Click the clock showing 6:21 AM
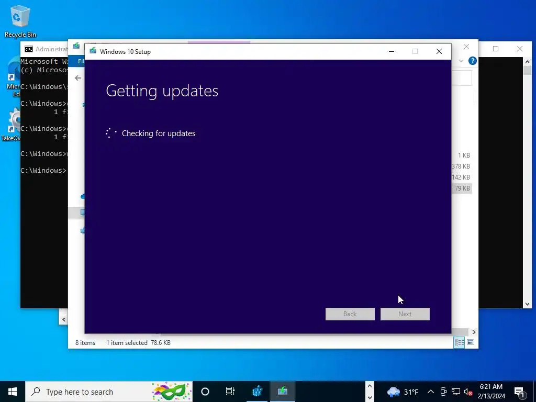 [x=491, y=392]
